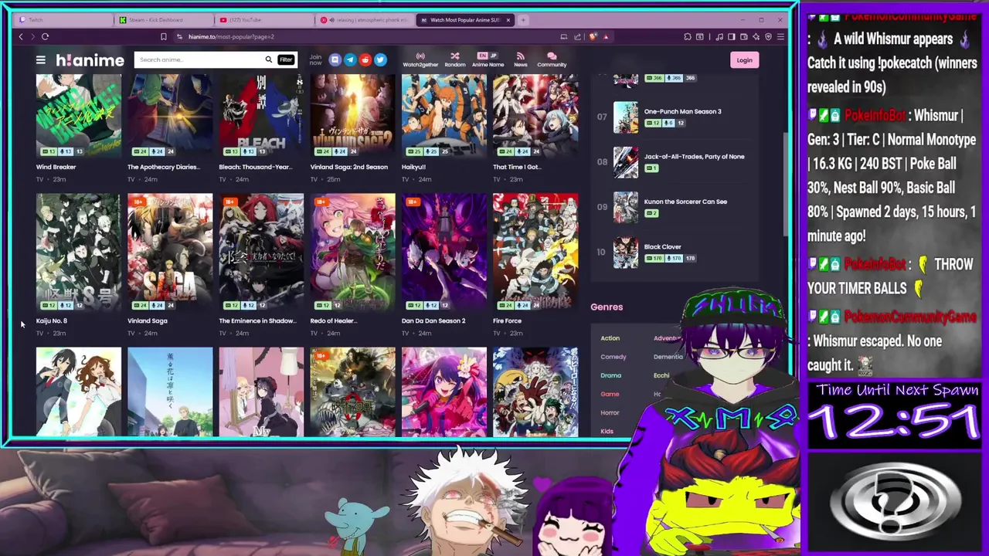This screenshot has height=556, width=989.
Task: Click the search magnifier icon
Action: click(268, 59)
